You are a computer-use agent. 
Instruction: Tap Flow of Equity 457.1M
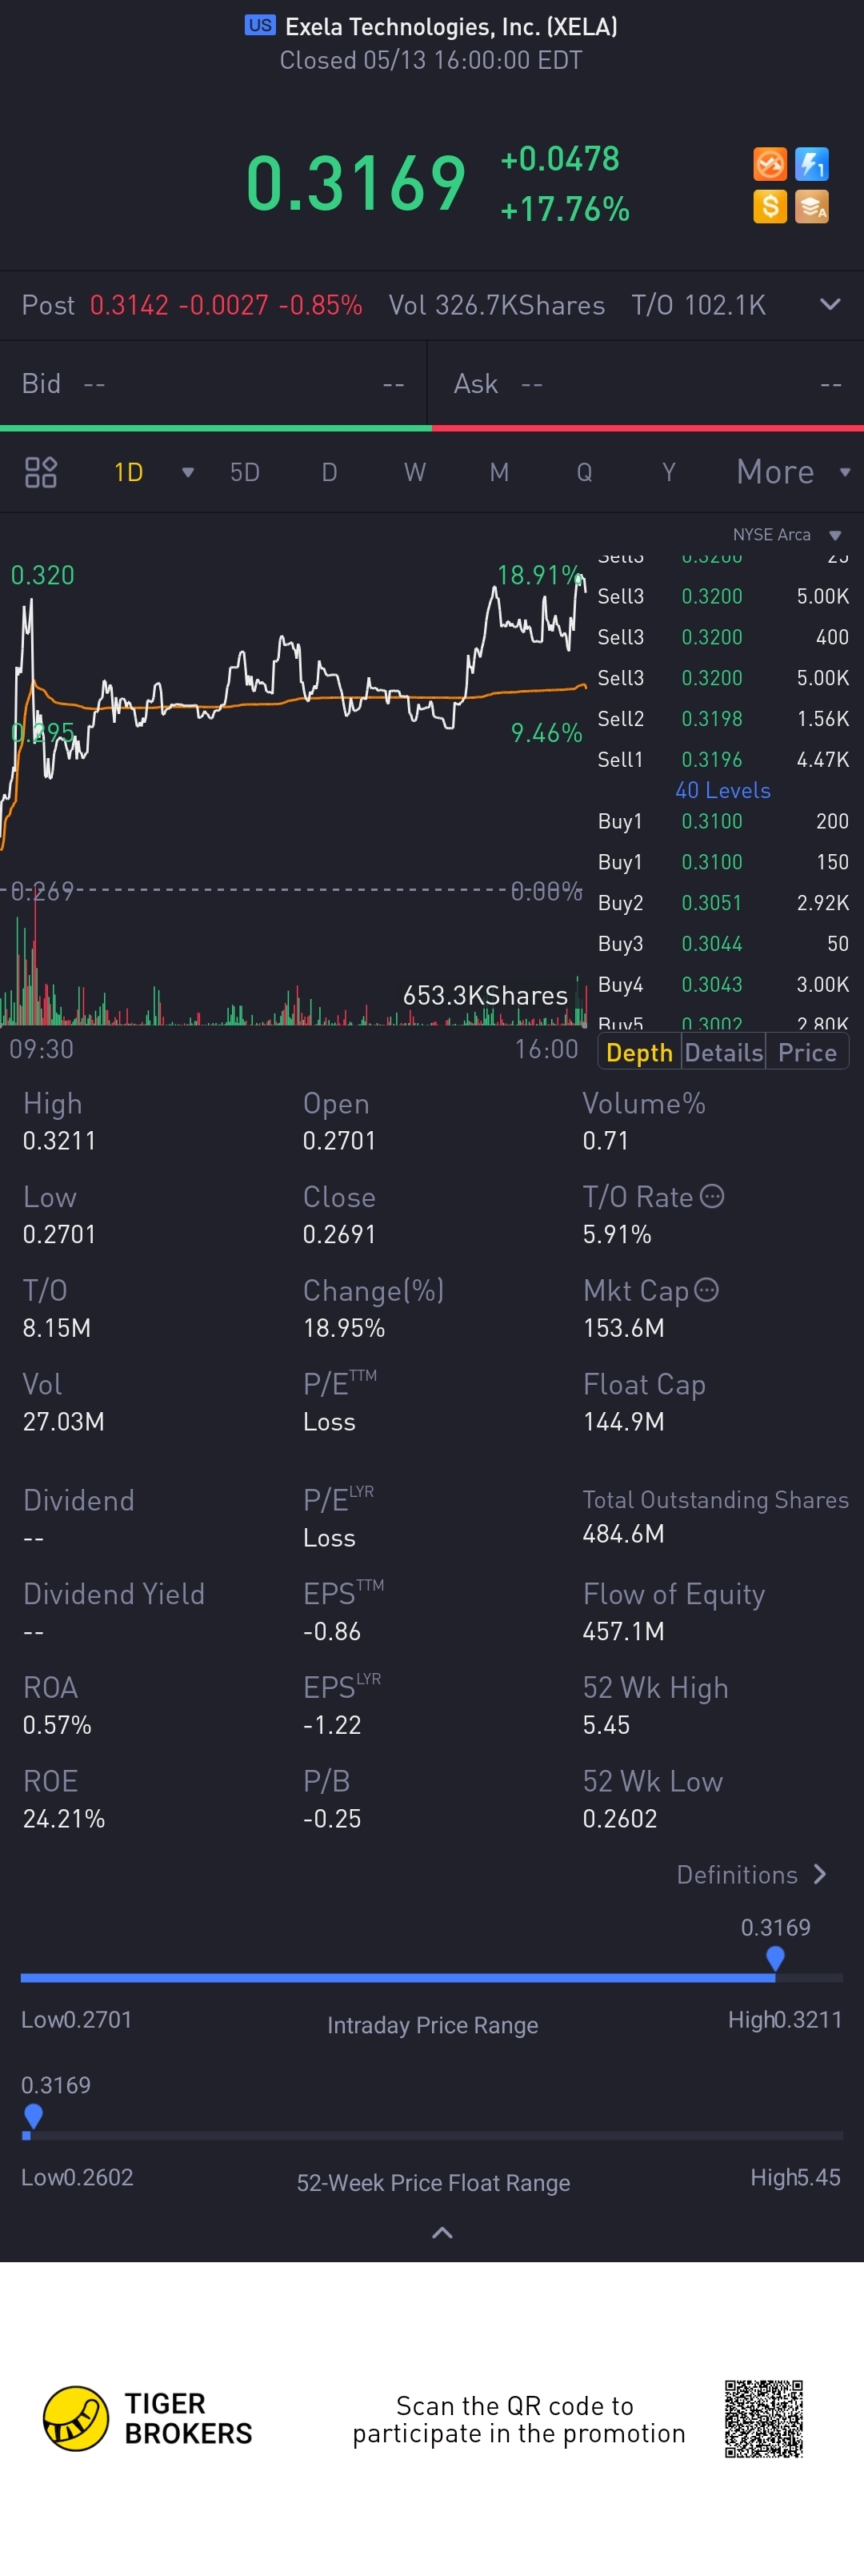(x=623, y=1632)
